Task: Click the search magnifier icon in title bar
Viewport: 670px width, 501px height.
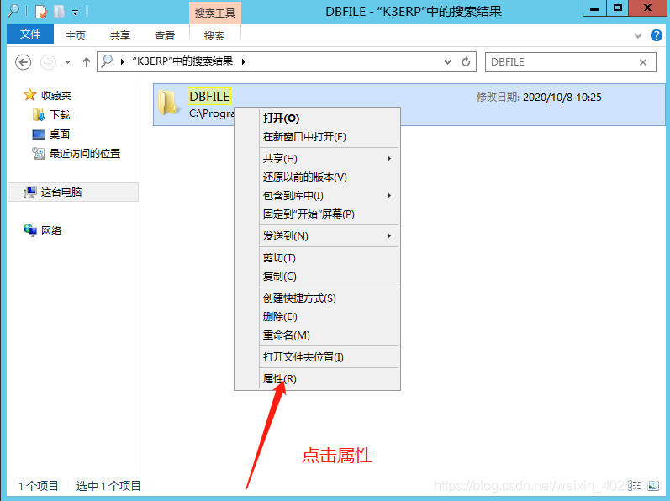Action: pos(13,11)
